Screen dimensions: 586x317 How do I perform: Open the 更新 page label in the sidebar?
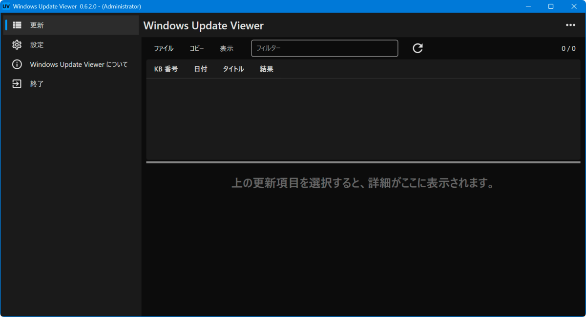click(x=37, y=25)
